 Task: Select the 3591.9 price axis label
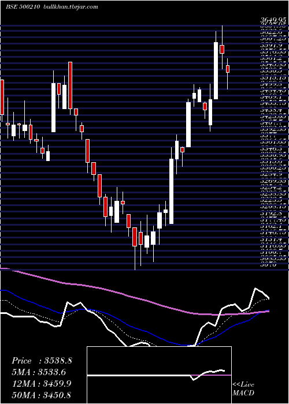pos(271,45)
